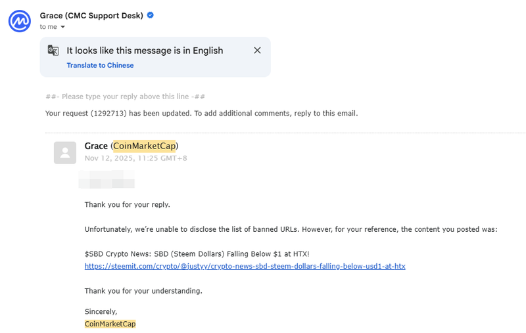
Task: Click the "Thank you for your reply." line
Action: coord(127,204)
